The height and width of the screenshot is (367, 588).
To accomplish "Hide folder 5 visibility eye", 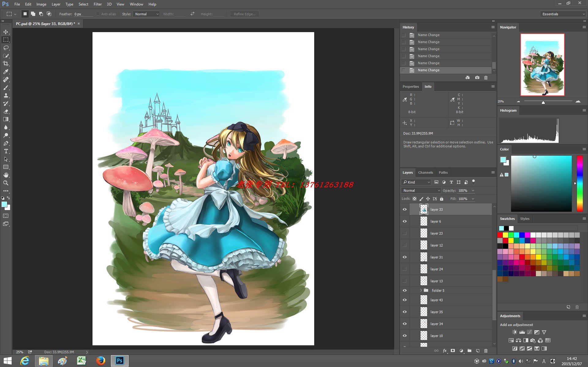I will point(405,291).
